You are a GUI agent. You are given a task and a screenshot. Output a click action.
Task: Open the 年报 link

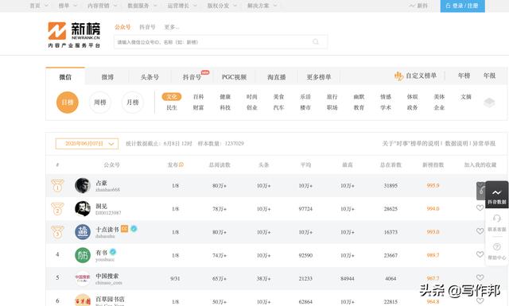point(489,76)
